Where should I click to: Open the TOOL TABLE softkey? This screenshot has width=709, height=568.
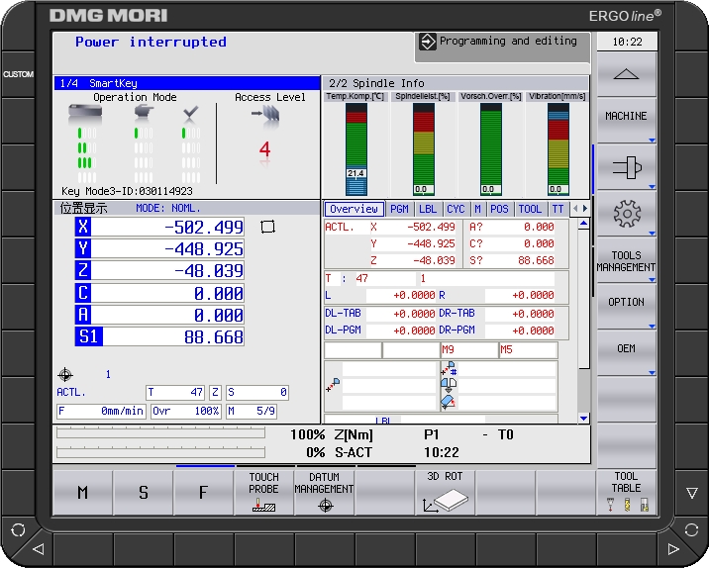click(625, 492)
